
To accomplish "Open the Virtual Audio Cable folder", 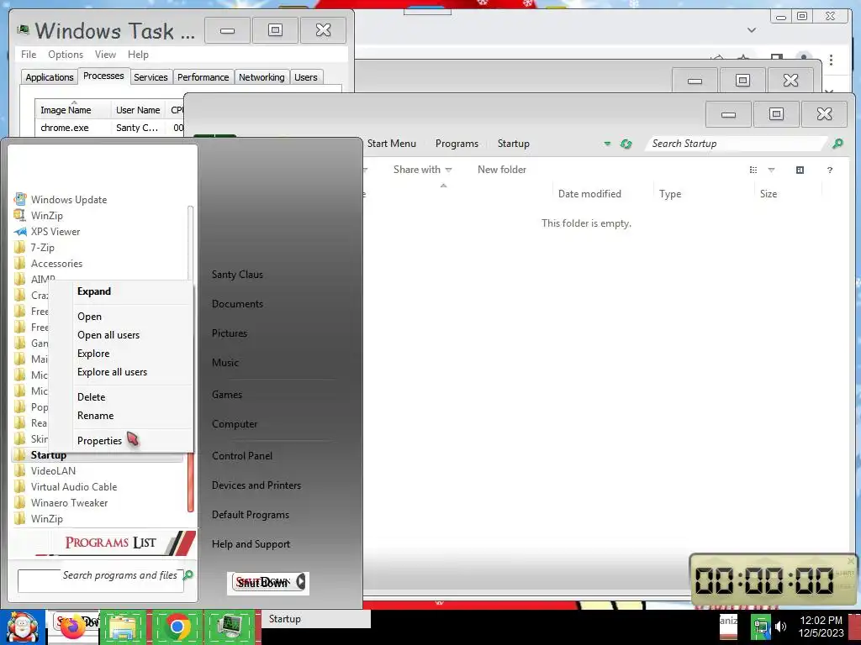I will [66, 486].
